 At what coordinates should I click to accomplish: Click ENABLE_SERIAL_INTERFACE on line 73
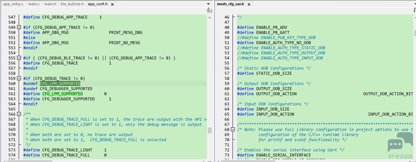(283, 155)
